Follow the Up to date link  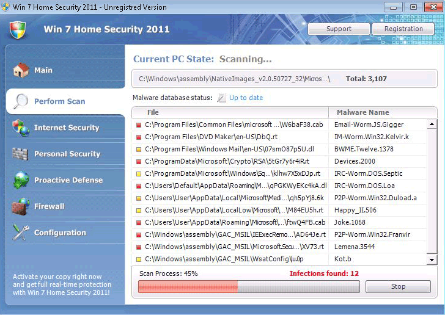[246, 98]
